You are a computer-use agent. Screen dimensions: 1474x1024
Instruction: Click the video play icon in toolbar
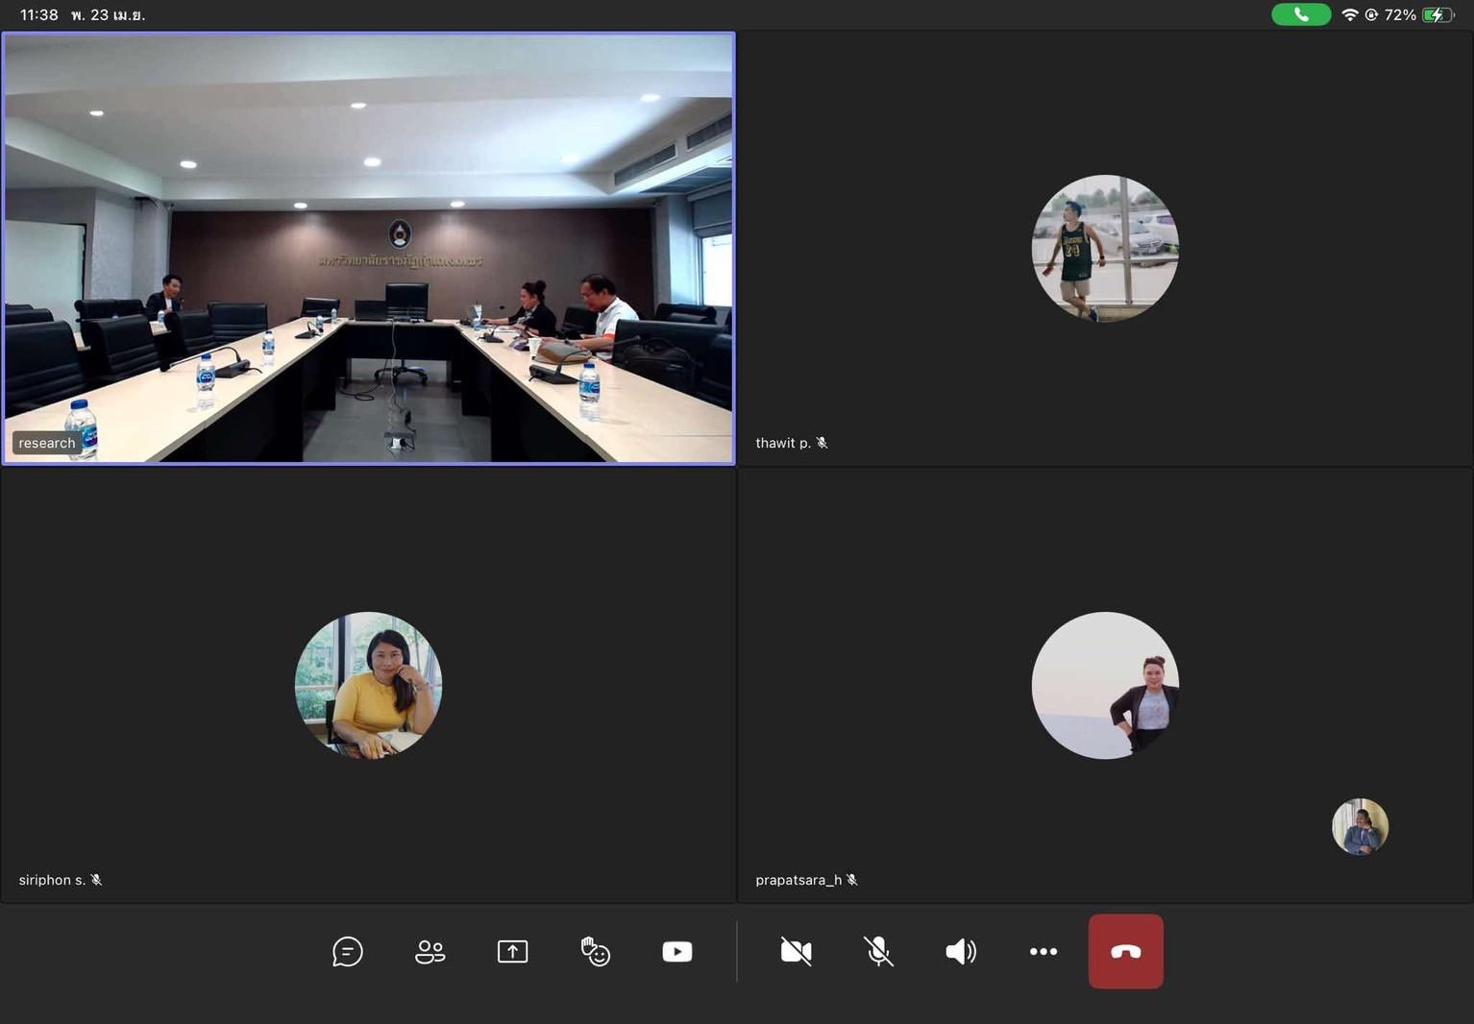(x=677, y=951)
